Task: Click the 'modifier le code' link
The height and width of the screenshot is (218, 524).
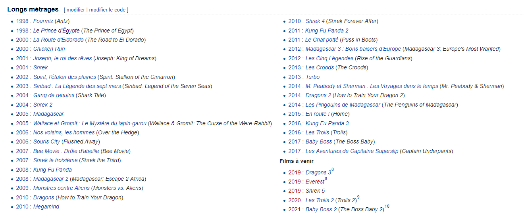Action: click(107, 10)
